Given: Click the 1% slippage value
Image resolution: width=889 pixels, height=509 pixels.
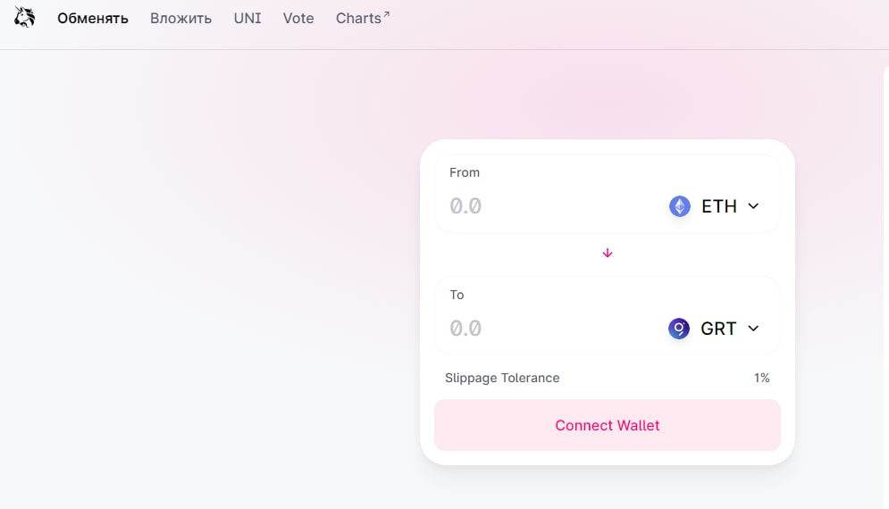Looking at the screenshot, I should (x=761, y=378).
